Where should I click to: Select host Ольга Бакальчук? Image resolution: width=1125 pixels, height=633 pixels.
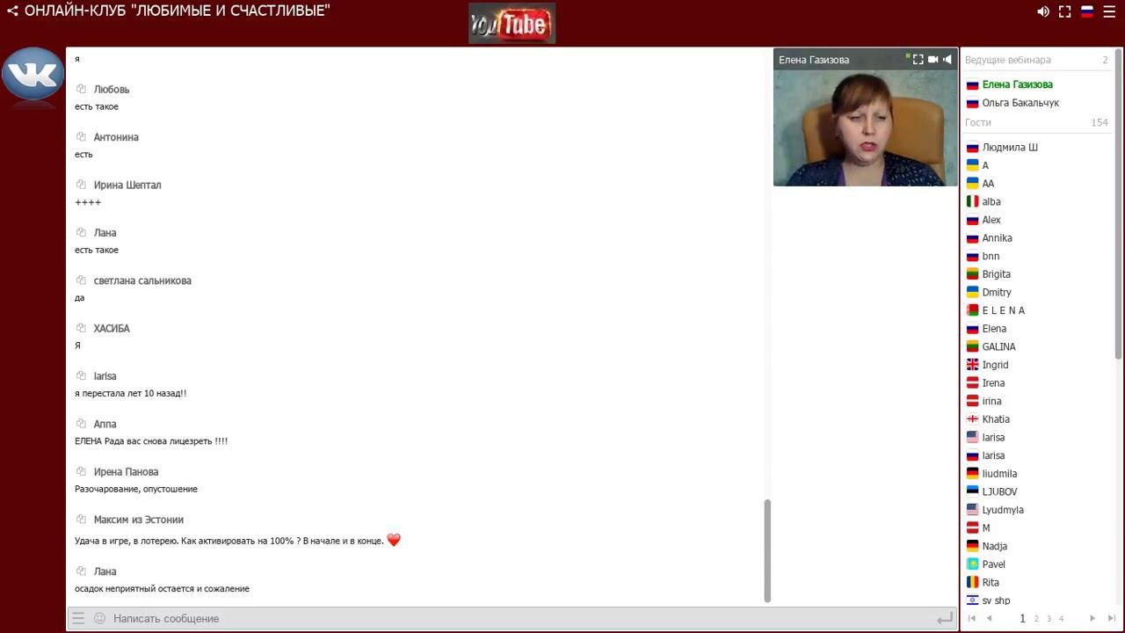(x=1020, y=103)
